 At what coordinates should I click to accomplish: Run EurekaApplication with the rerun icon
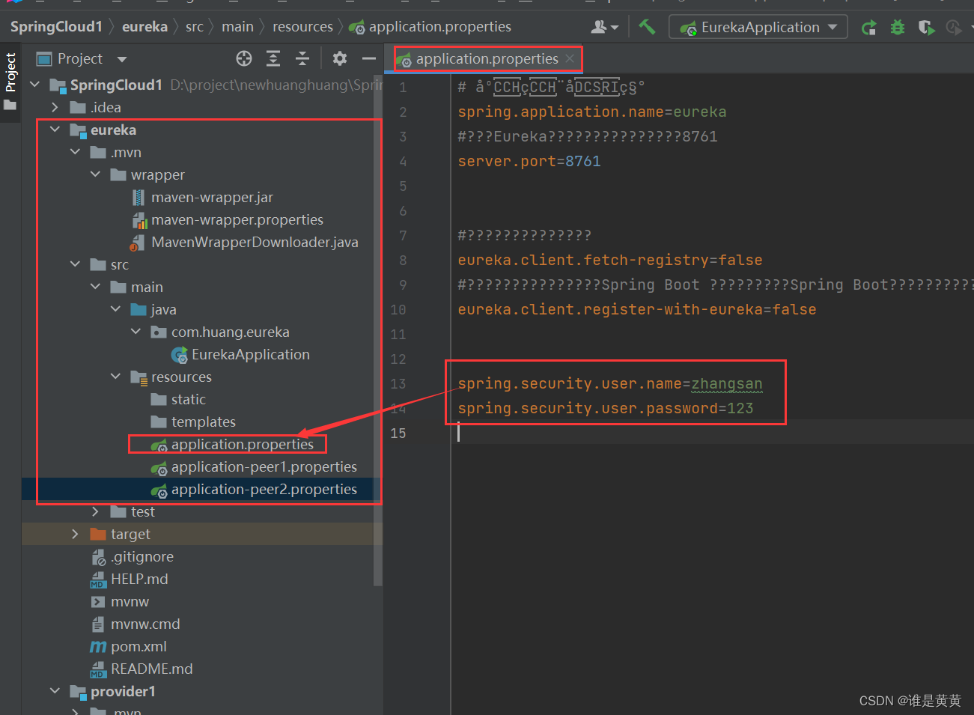(x=868, y=28)
